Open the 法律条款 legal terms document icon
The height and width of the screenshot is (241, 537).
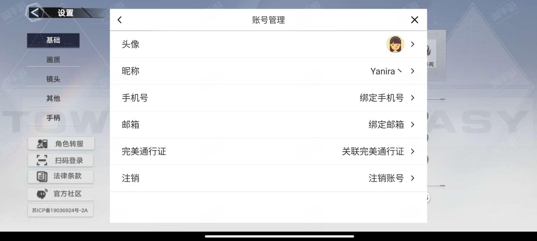tap(42, 176)
